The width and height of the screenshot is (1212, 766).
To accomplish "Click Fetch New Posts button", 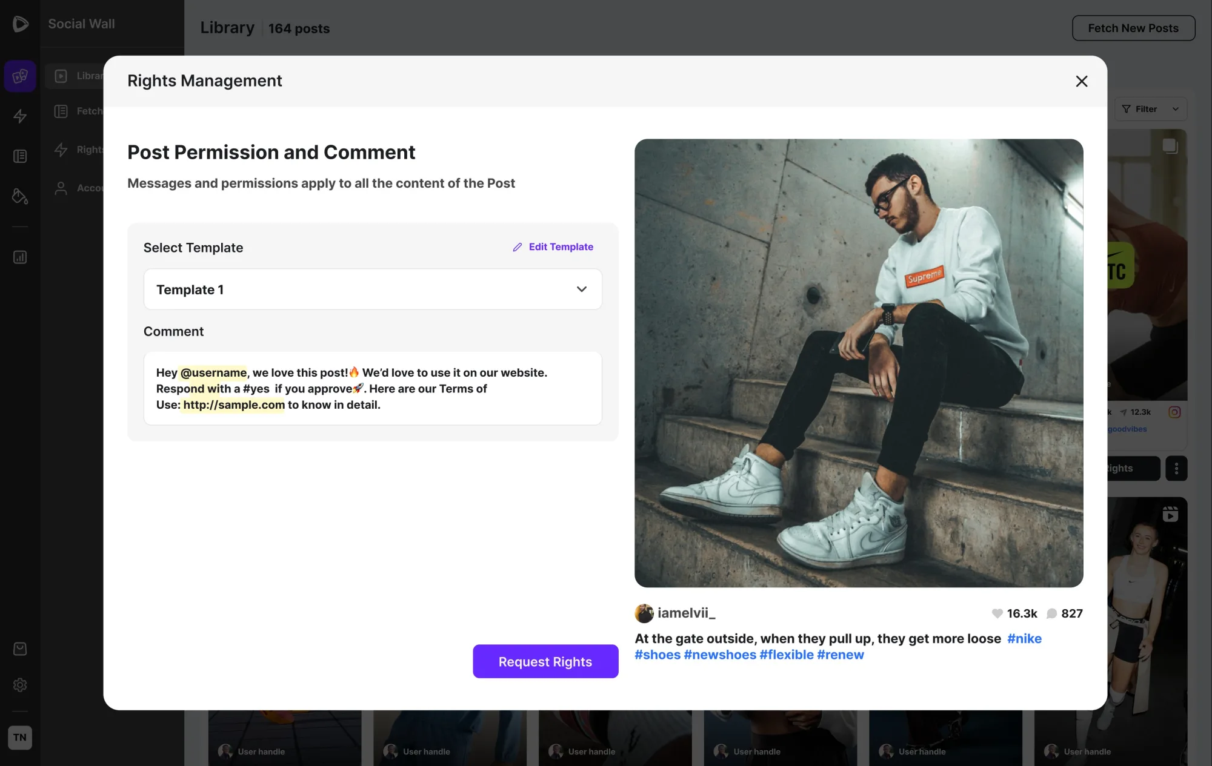I will click(x=1133, y=28).
